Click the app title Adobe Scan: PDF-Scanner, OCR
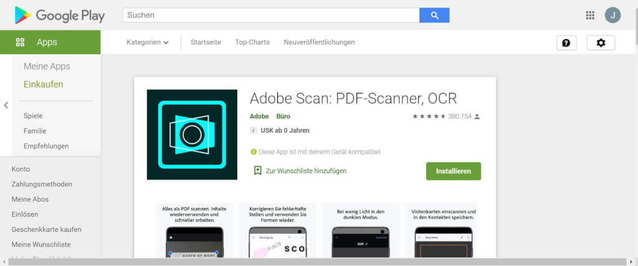Viewport: 638px width, 266px height. tap(353, 98)
